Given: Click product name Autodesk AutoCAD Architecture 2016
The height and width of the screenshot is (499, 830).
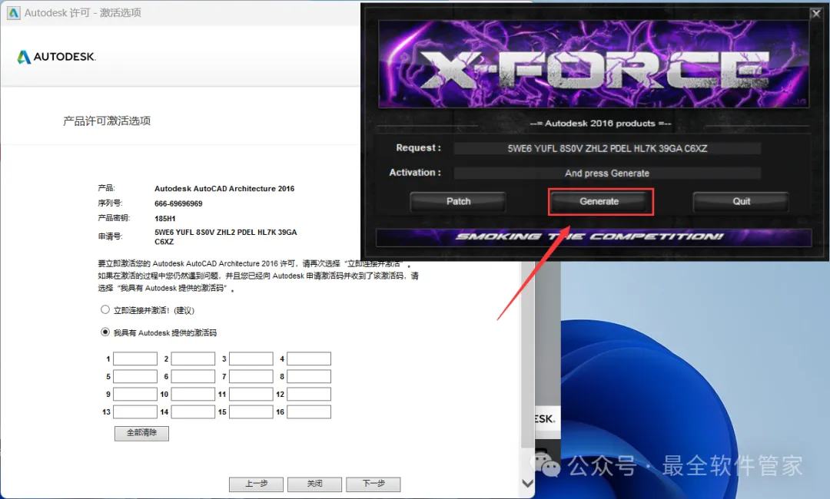Looking at the screenshot, I should (x=224, y=189).
